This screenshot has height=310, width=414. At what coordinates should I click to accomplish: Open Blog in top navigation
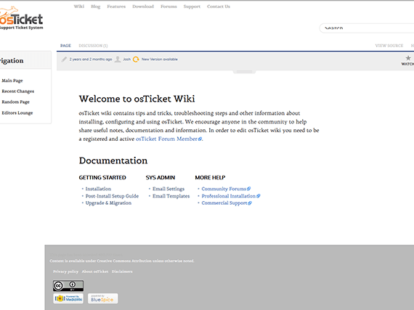coord(96,7)
